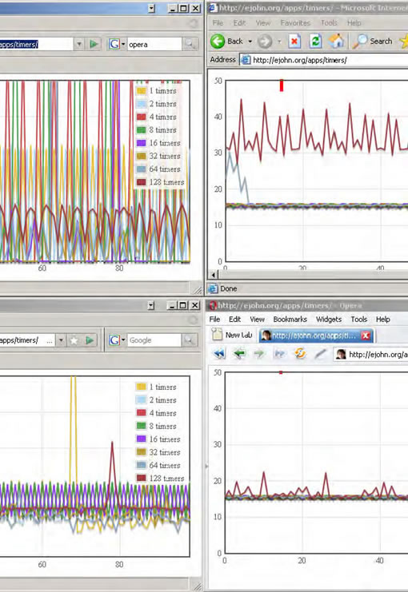Click the New tab button in Opera

232,335
